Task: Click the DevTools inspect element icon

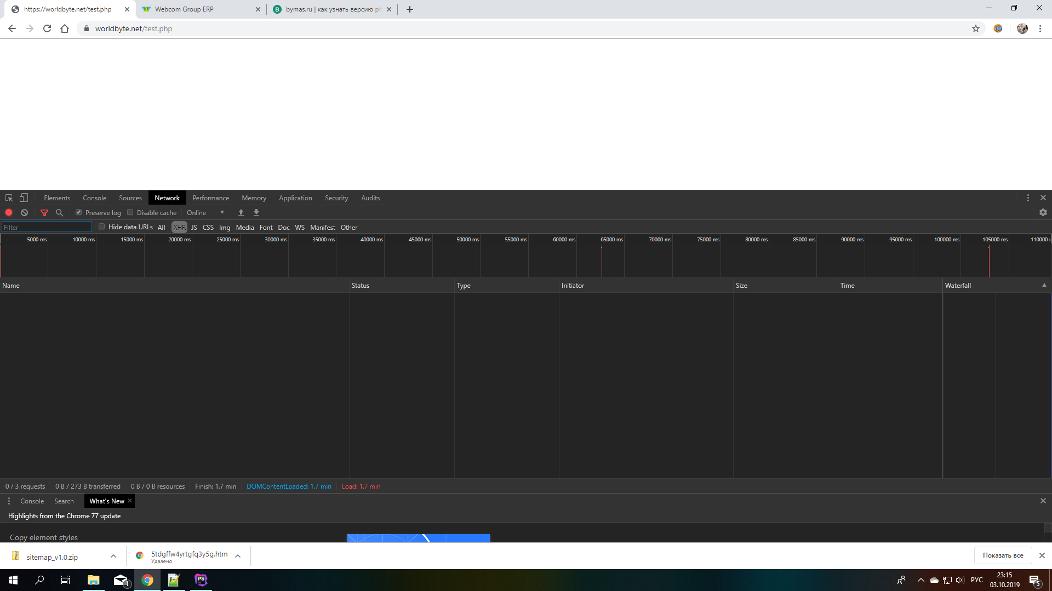Action: point(9,198)
